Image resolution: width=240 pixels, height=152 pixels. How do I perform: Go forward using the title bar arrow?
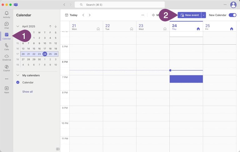pyautogui.click(x=71, y=5)
